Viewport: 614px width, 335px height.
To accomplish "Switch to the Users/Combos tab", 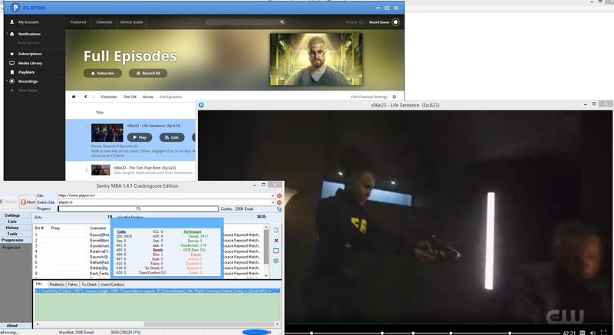I will click(112, 284).
